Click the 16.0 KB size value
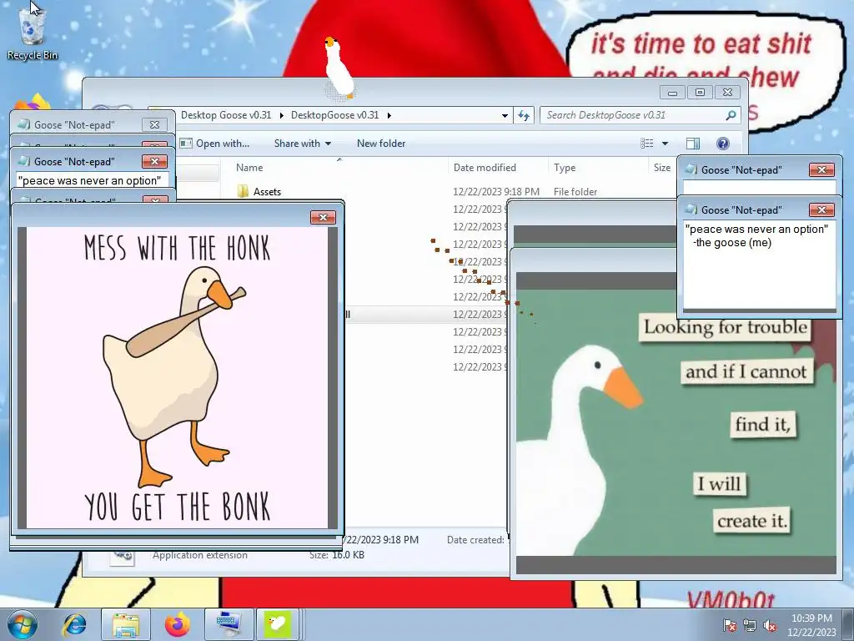The width and height of the screenshot is (854, 641). 348,555
